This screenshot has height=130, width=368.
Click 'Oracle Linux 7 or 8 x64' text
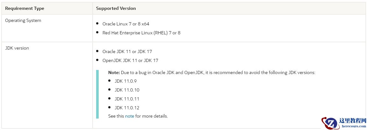tap(126, 24)
